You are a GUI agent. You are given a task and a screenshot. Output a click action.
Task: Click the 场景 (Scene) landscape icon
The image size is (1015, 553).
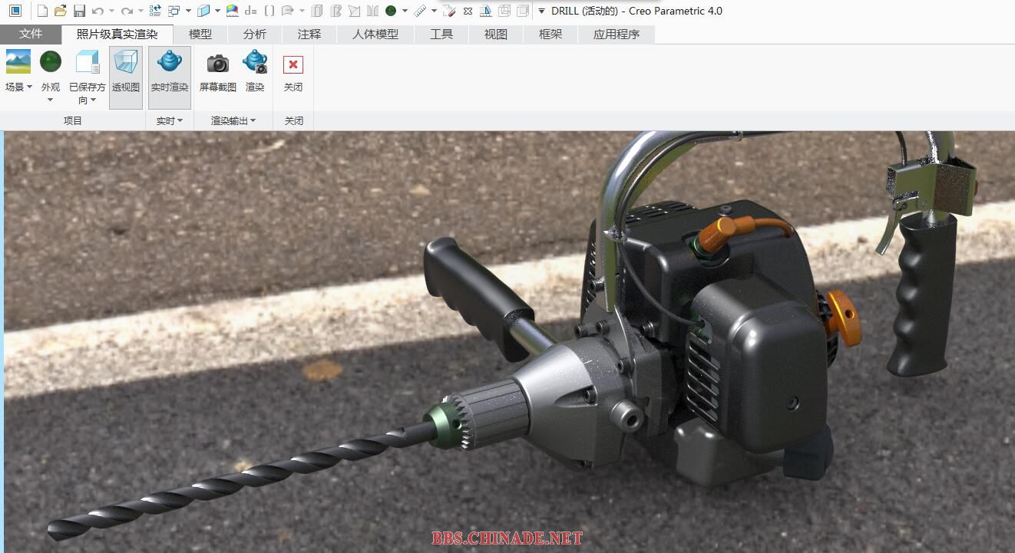[x=18, y=62]
